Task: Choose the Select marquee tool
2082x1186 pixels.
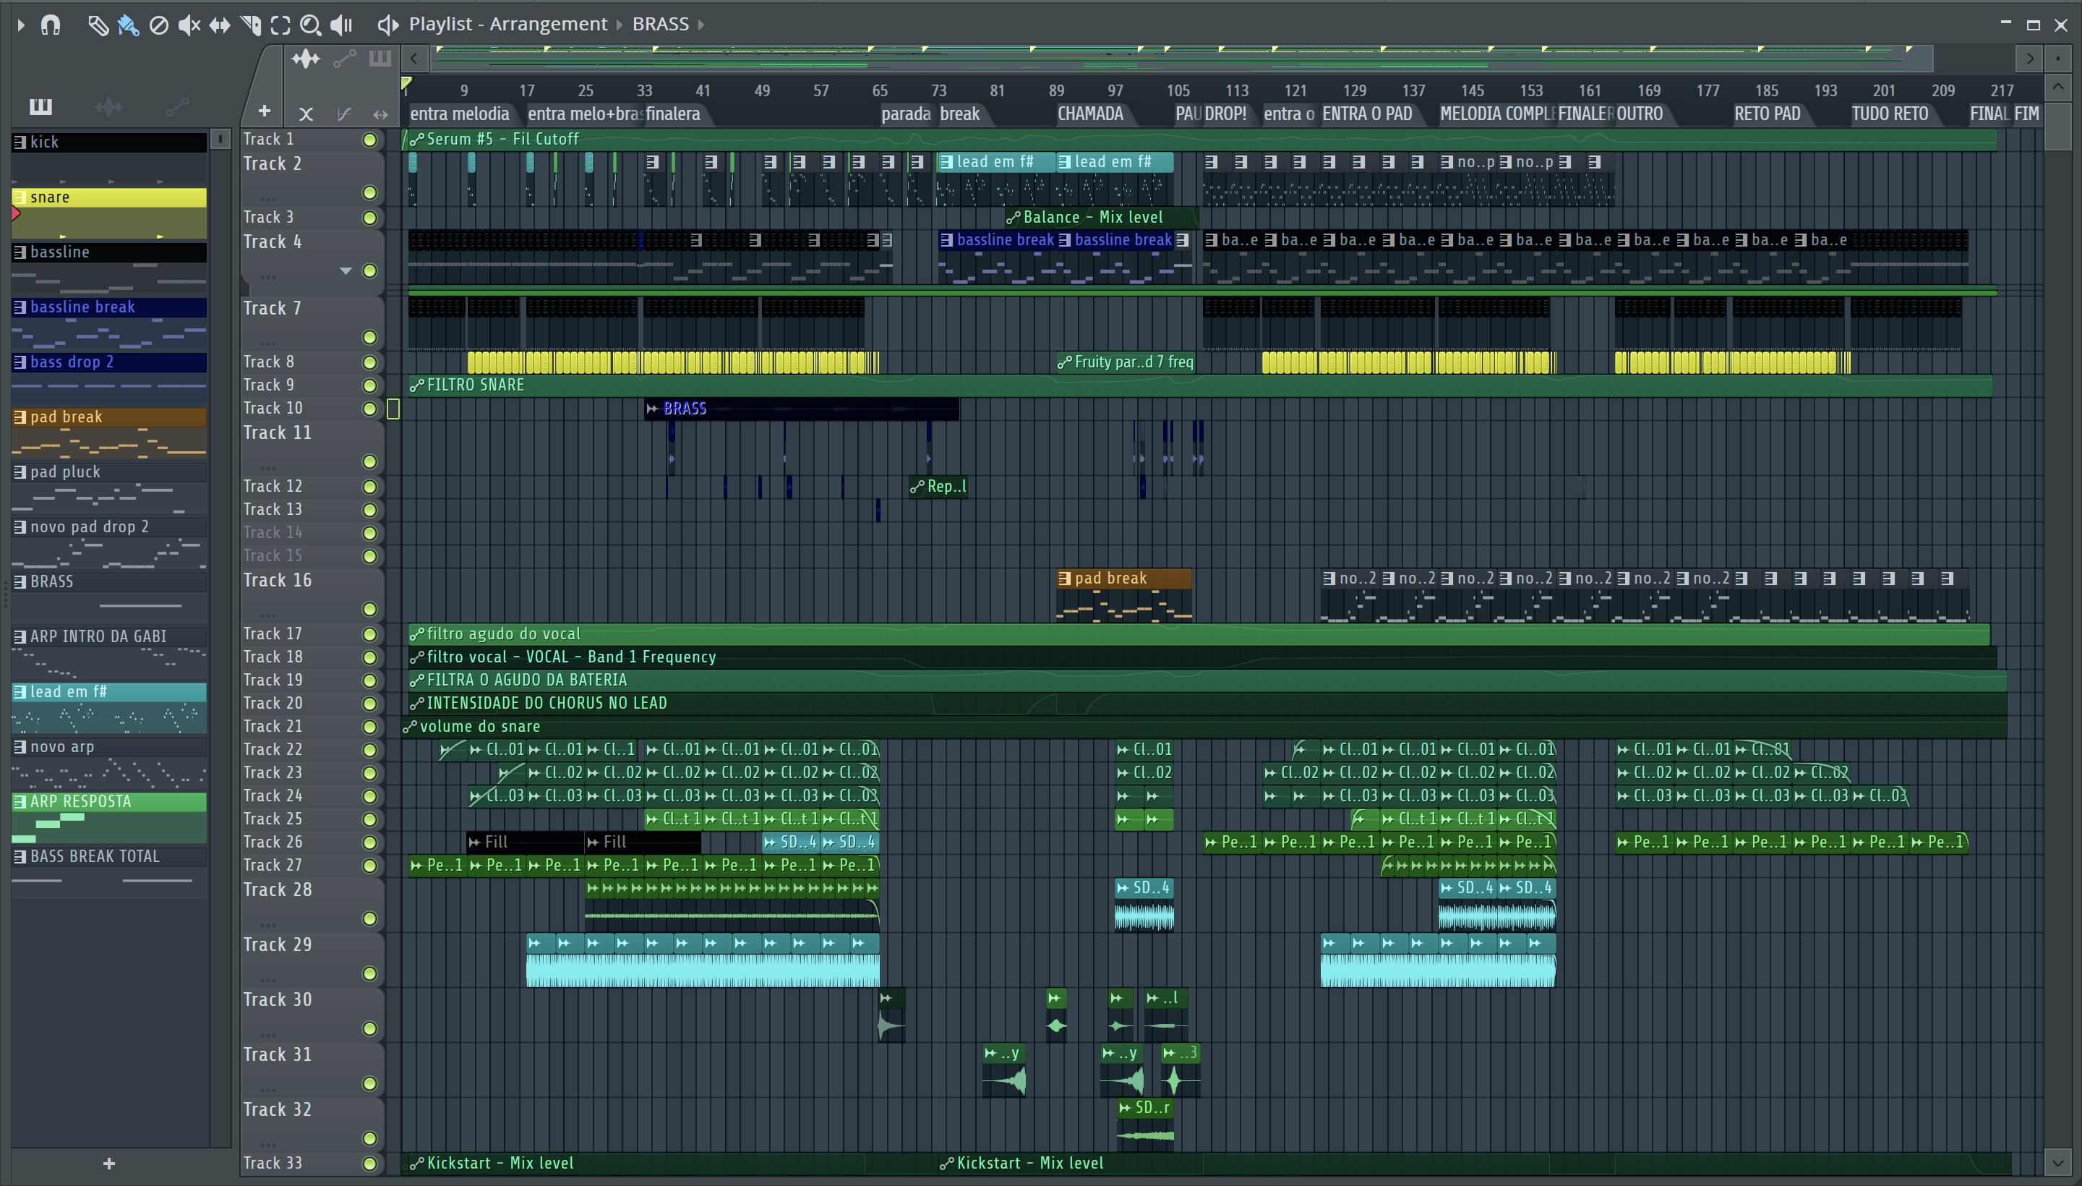Action: [280, 25]
